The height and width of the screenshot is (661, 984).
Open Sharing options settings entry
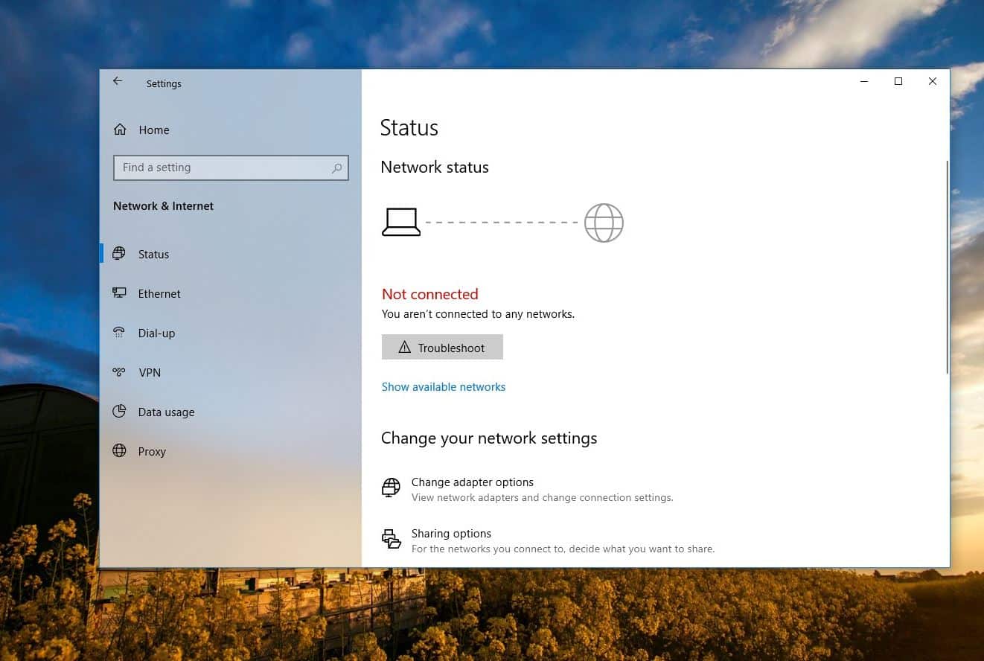click(x=451, y=533)
